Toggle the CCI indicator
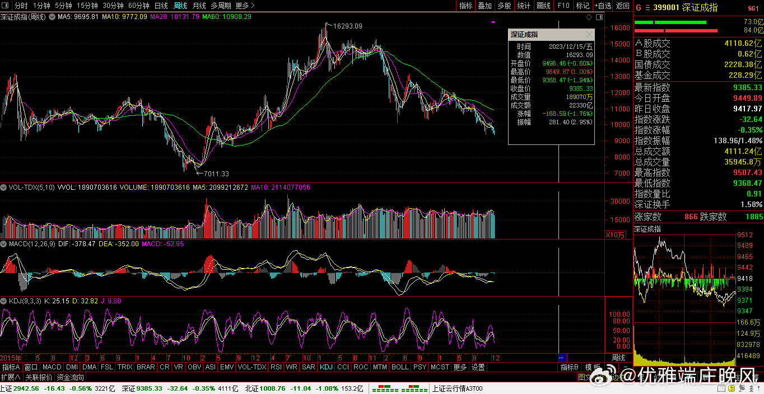The image size is (764, 394). click(x=343, y=367)
